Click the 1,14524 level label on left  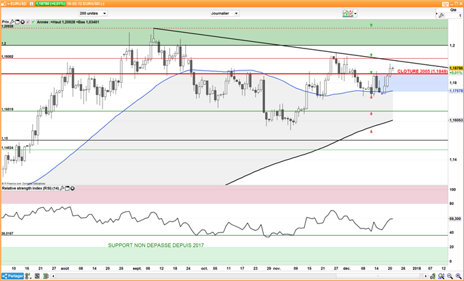tap(8, 148)
